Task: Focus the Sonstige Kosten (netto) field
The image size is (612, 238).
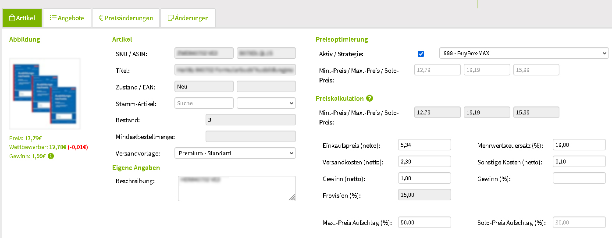Action: 579,161
